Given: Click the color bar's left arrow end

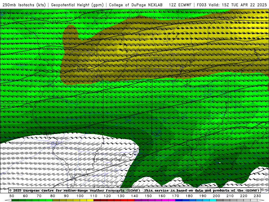Looking at the screenshot, I should pyautogui.click(x=8, y=201).
